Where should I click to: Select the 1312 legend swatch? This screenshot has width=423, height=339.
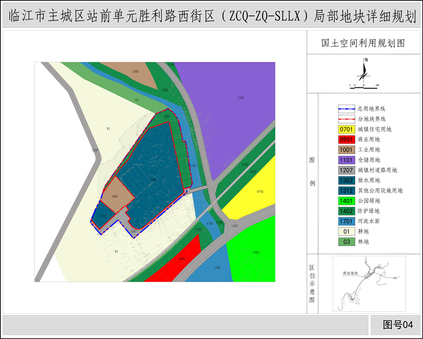click(346, 190)
